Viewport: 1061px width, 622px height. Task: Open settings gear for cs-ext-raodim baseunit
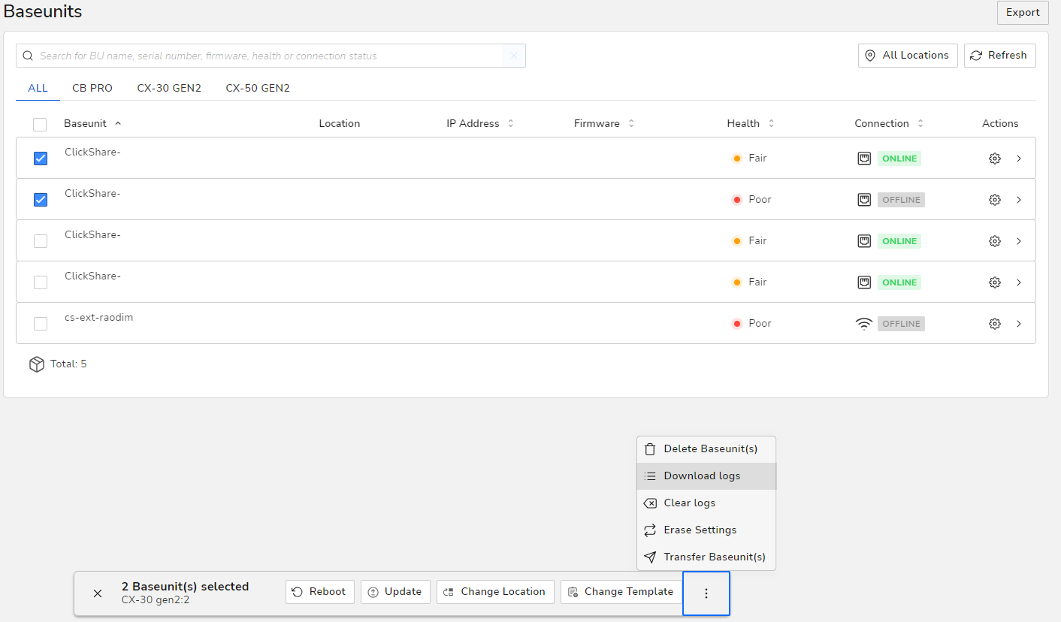(x=994, y=324)
